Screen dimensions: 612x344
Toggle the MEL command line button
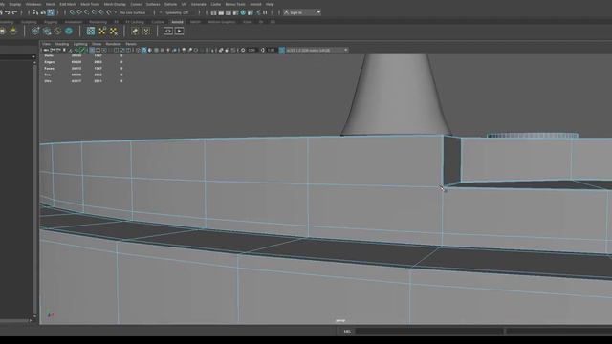coord(347,332)
